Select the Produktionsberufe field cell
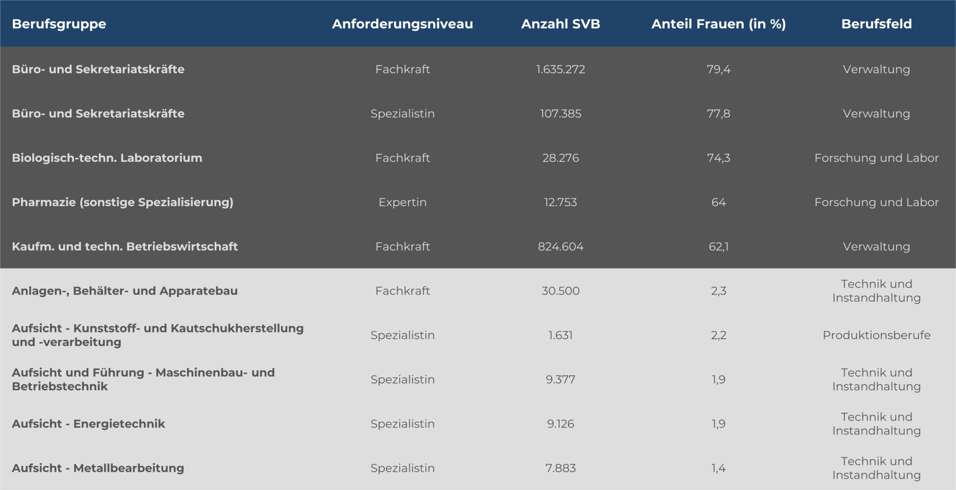This screenshot has height=490, width=956. point(876,335)
